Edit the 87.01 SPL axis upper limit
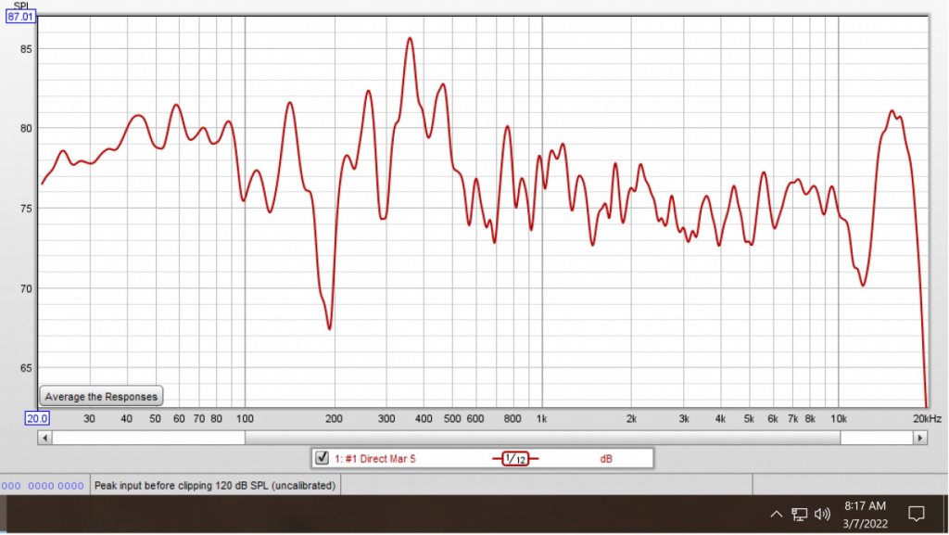This screenshot has height=535, width=949. click(20, 17)
